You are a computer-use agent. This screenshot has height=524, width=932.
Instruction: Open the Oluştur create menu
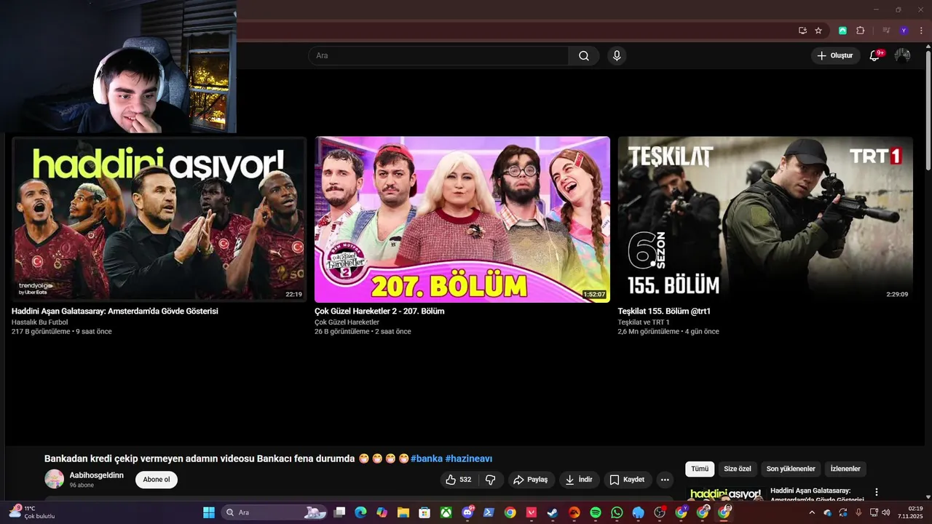835,55
